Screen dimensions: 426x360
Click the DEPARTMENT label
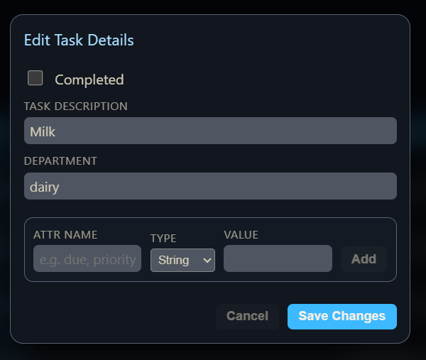(60, 161)
